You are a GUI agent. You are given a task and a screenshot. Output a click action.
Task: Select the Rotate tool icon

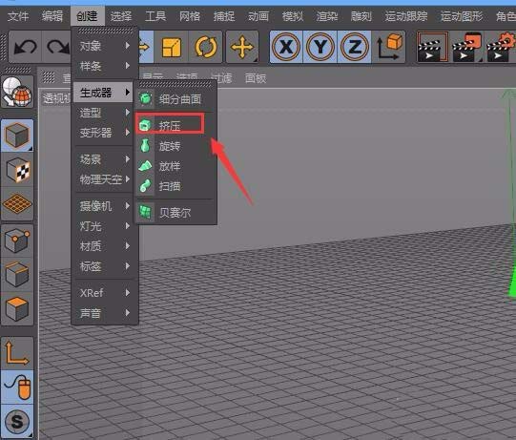click(x=206, y=47)
